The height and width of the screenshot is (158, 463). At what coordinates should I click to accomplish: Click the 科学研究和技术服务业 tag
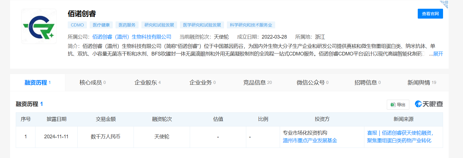(251, 25)
